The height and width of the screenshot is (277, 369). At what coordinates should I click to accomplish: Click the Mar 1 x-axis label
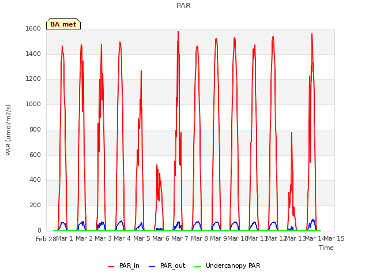tap(65, 238)
